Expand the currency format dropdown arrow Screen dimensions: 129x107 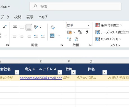click(74, 32)
